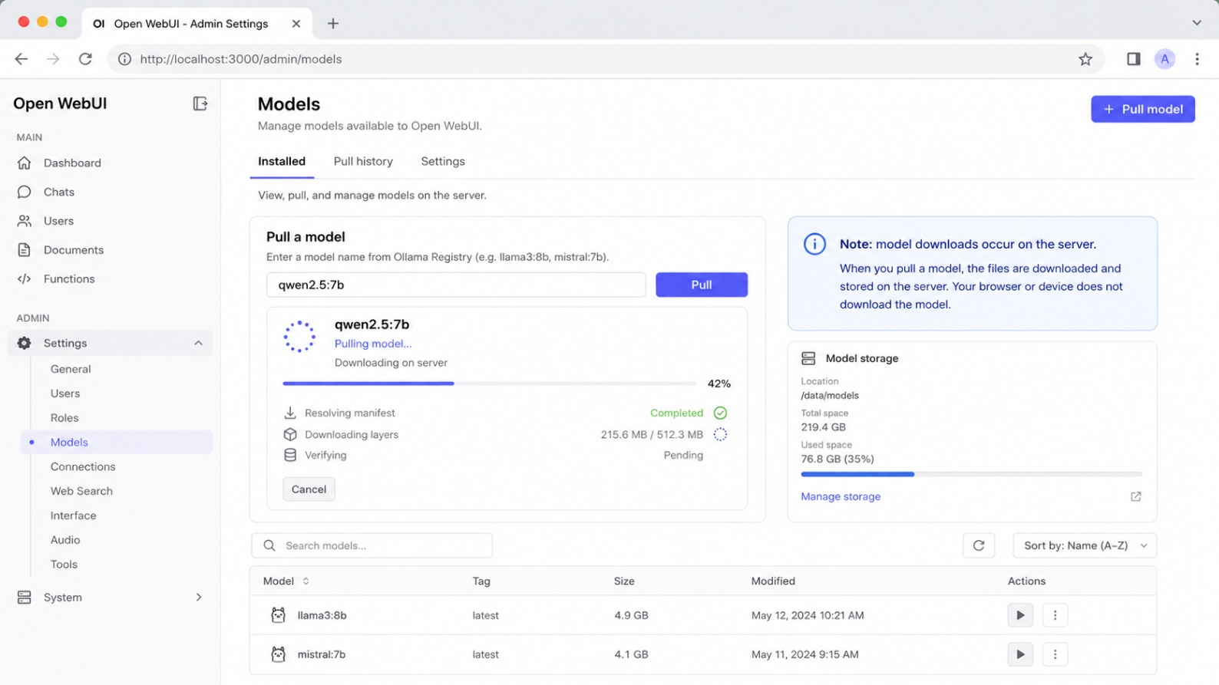
Task: Select Interface under Settings
Action: 73,515
